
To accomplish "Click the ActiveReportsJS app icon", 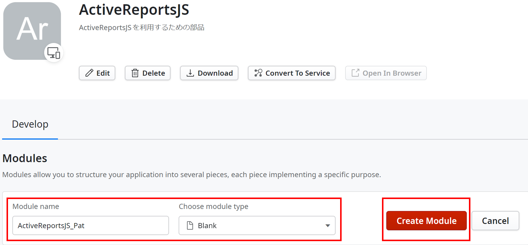I will [32, 31].
